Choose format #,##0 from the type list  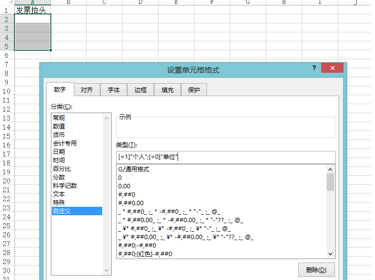point(221,195)
